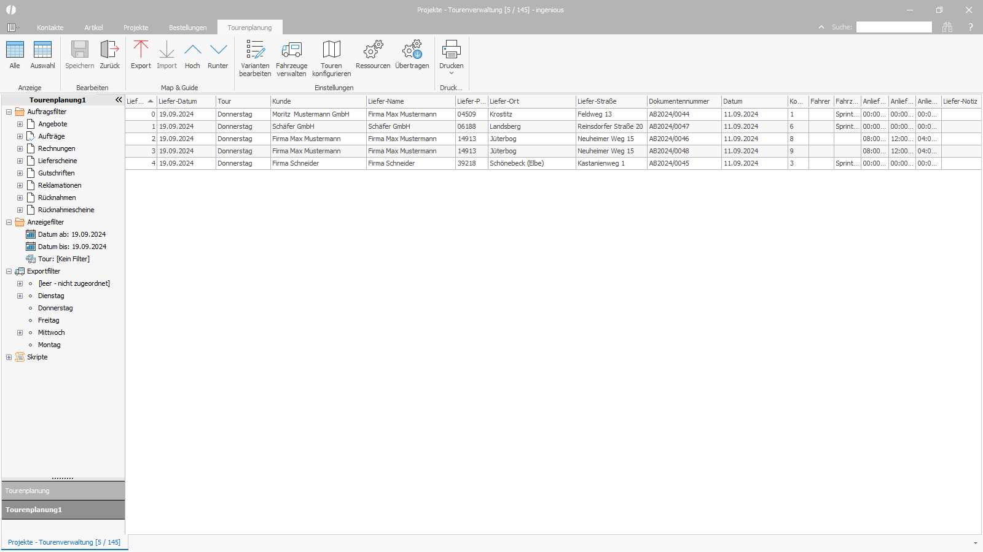Viewport: 983px width, 552px height.
Task: Open the application menu icon
Action: pyautogui.click(x=12, y=28)
